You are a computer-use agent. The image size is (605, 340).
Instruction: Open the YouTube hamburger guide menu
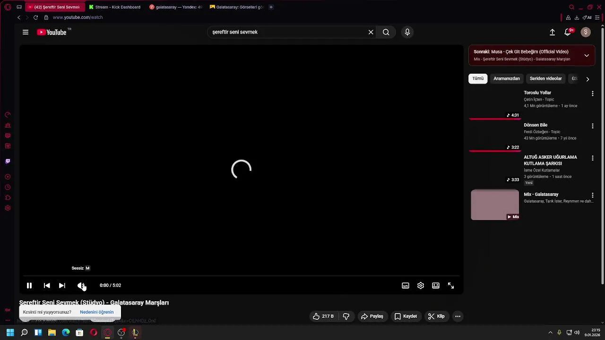click(x=26, y=32)
